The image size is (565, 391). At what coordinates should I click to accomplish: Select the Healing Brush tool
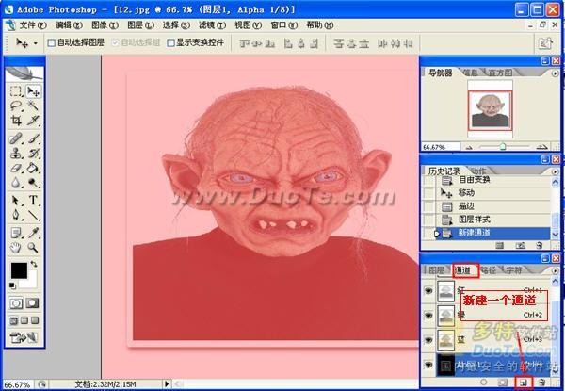(15, 138)
